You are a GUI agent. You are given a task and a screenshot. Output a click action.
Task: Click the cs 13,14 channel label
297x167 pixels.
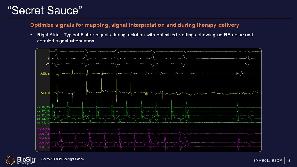pos(43,119)
